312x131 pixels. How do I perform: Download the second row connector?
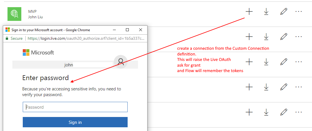(x=266, y=37)
